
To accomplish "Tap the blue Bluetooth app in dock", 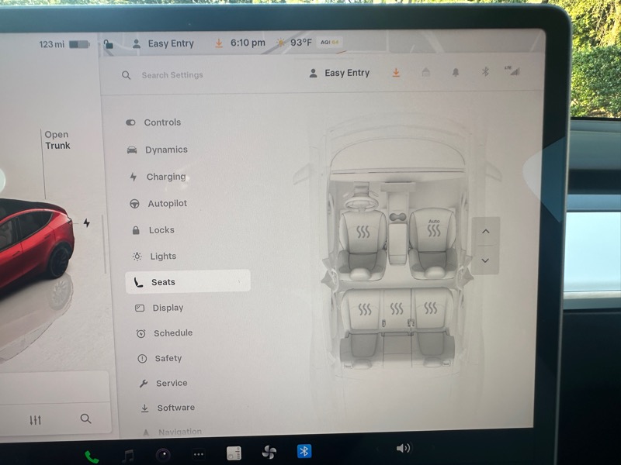I will pos(304,451).
